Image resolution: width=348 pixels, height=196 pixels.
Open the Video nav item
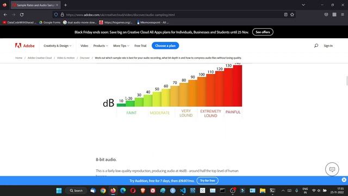point(84,46)
